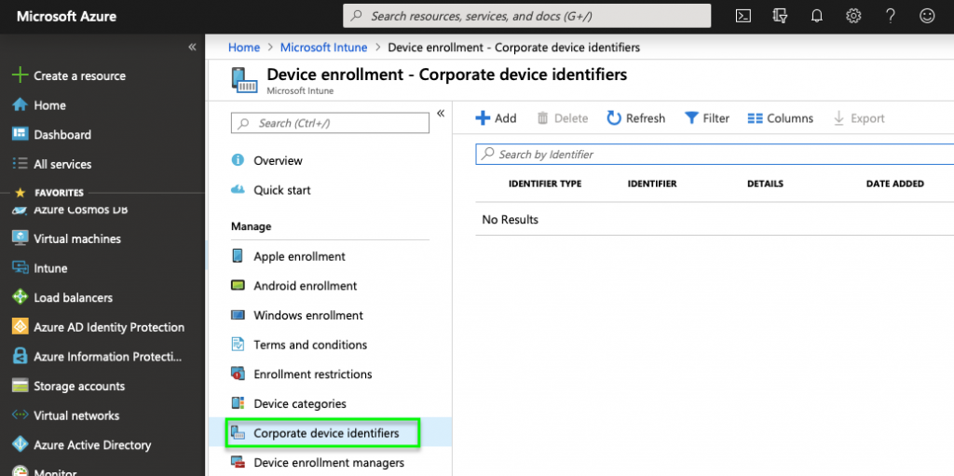Sort by DATE ADDED column header
Image resolution: width=954 pixels, height=476 pixels.
[895, 184]
